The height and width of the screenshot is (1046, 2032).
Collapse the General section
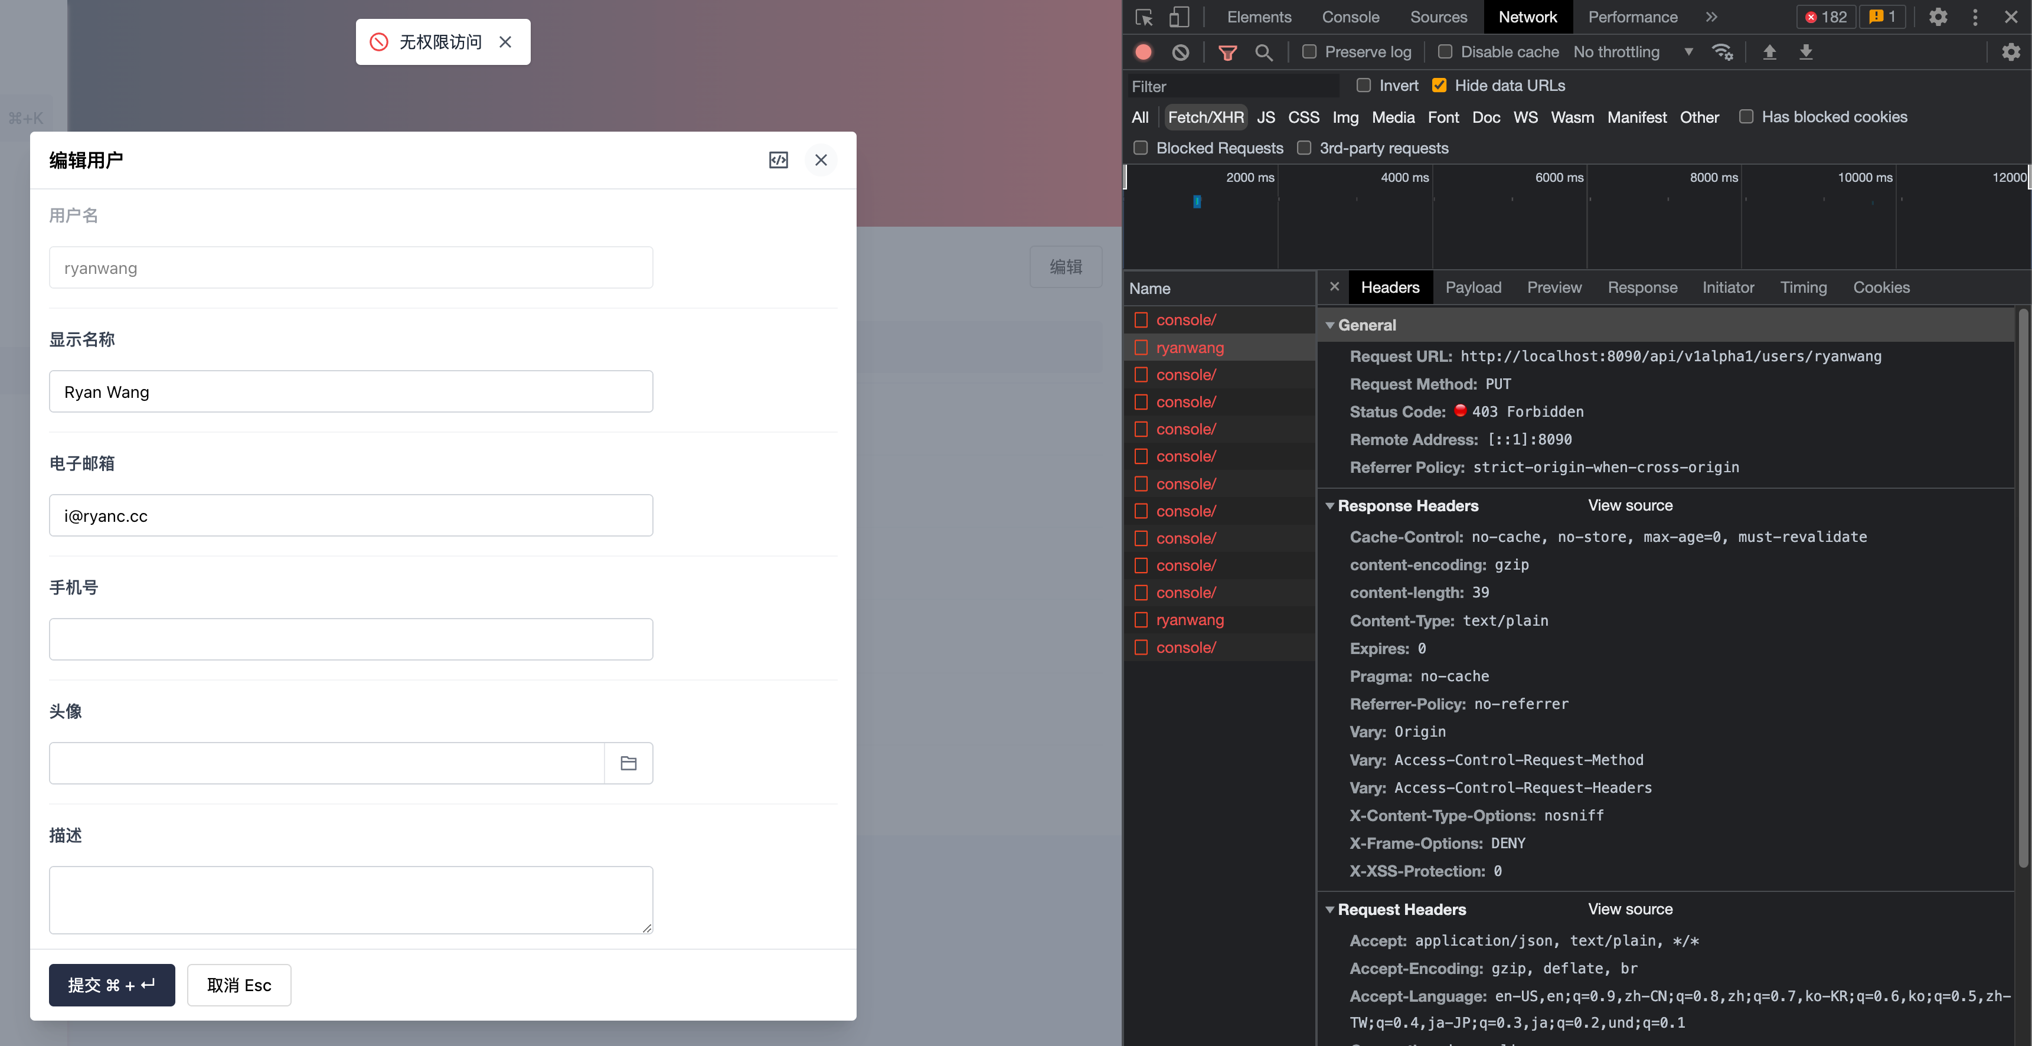(1330, 325)
